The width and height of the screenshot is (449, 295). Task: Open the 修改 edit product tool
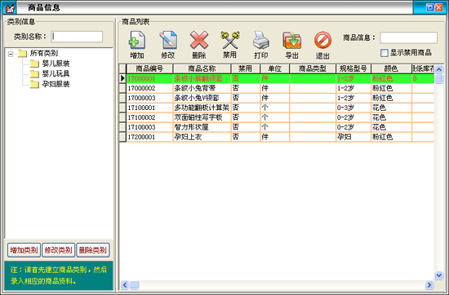(168, 41)
